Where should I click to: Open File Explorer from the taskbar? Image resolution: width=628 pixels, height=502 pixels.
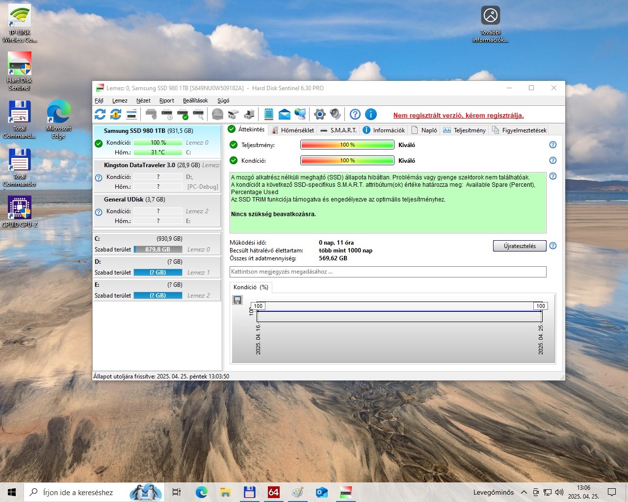tap(225, 492)
